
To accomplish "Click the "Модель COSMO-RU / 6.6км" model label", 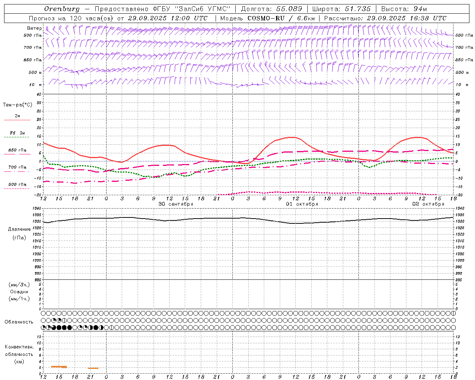I will coord(267,18).
